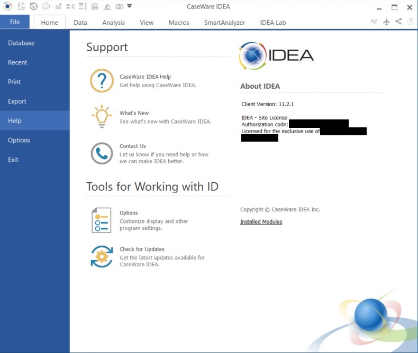Click the Contact Us title text

[132, 146]
